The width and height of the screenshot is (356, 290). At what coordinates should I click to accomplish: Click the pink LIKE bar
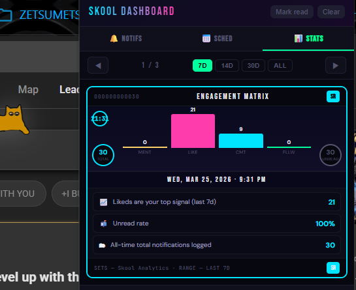(x=193, y=131)
